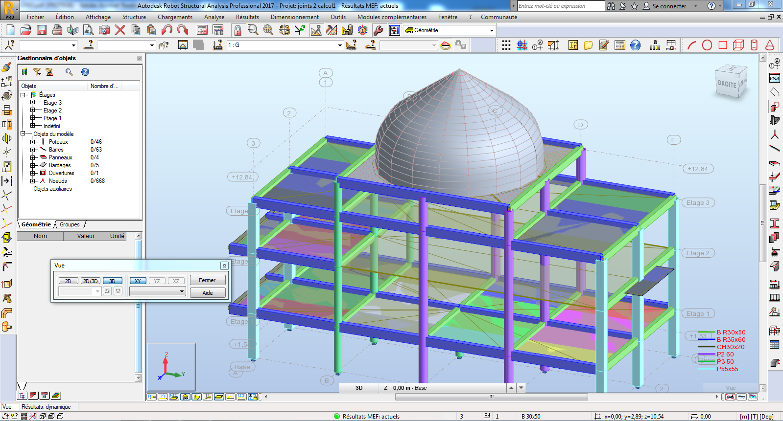Open the project with the folder icon
783x421 pixels.
coord(26,30)
